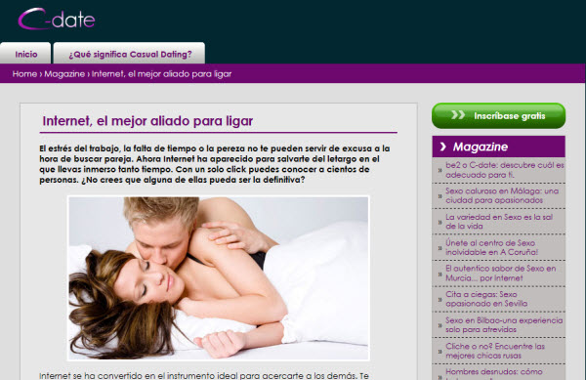586x380 pixels.
Task: Click bullet icon beside Cita a ciegas
Action: [x=439, y=300]
